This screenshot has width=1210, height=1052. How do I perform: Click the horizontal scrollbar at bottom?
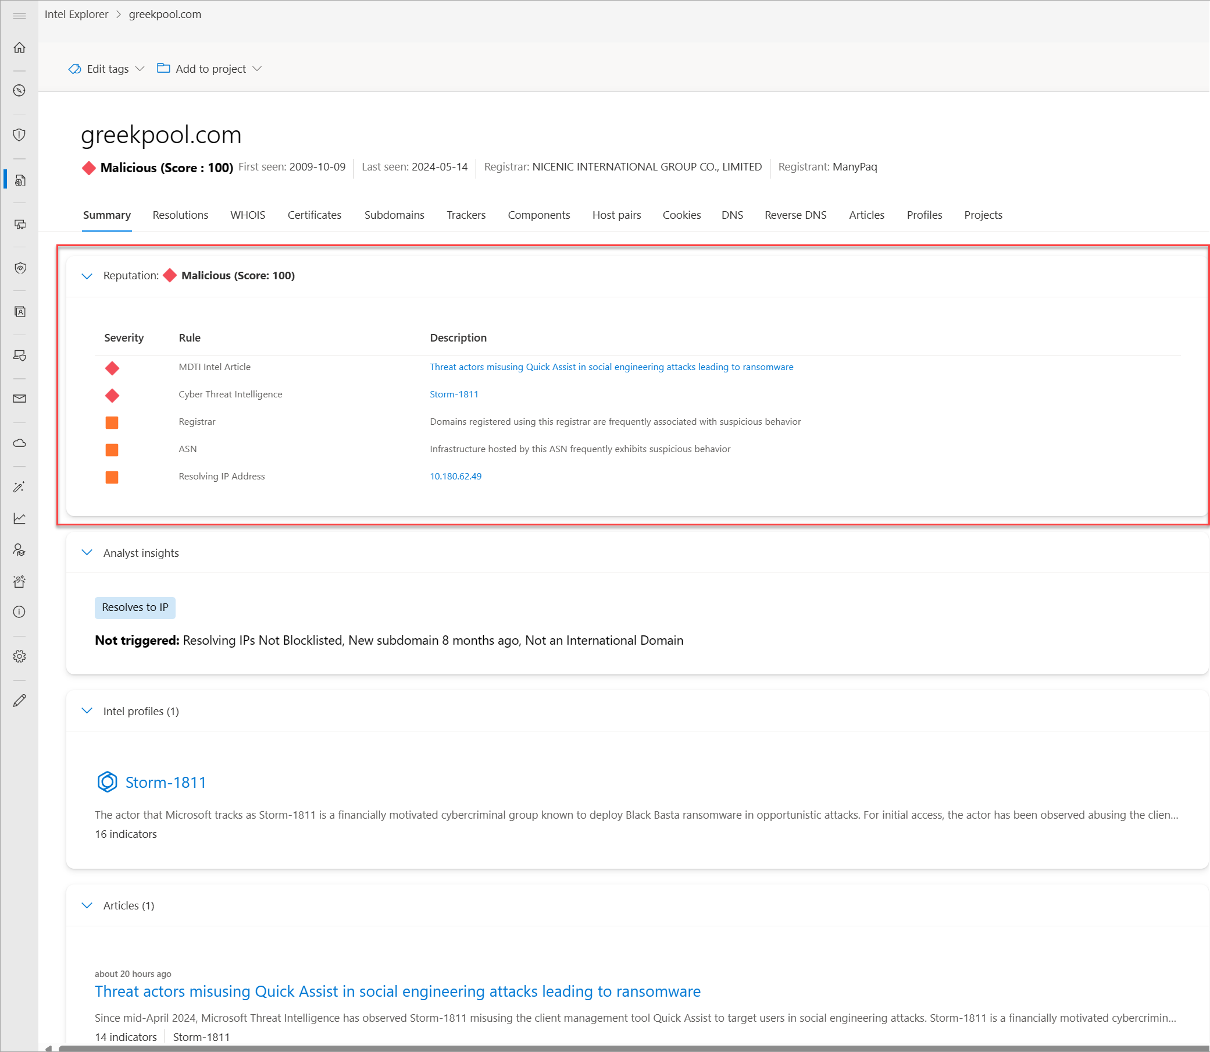[587, 1048]
